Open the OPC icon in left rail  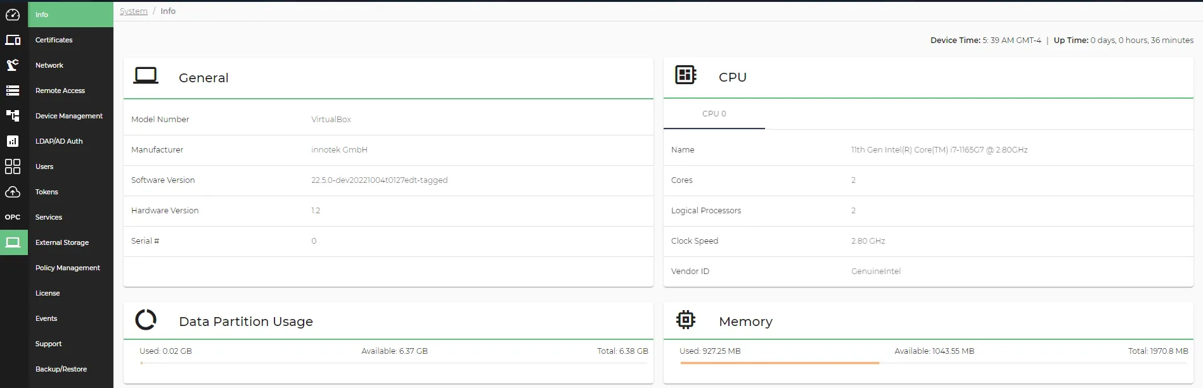click(x=13, y=217)
